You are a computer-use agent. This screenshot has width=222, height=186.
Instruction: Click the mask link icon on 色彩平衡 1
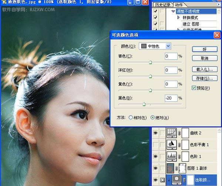pos(179,145)
